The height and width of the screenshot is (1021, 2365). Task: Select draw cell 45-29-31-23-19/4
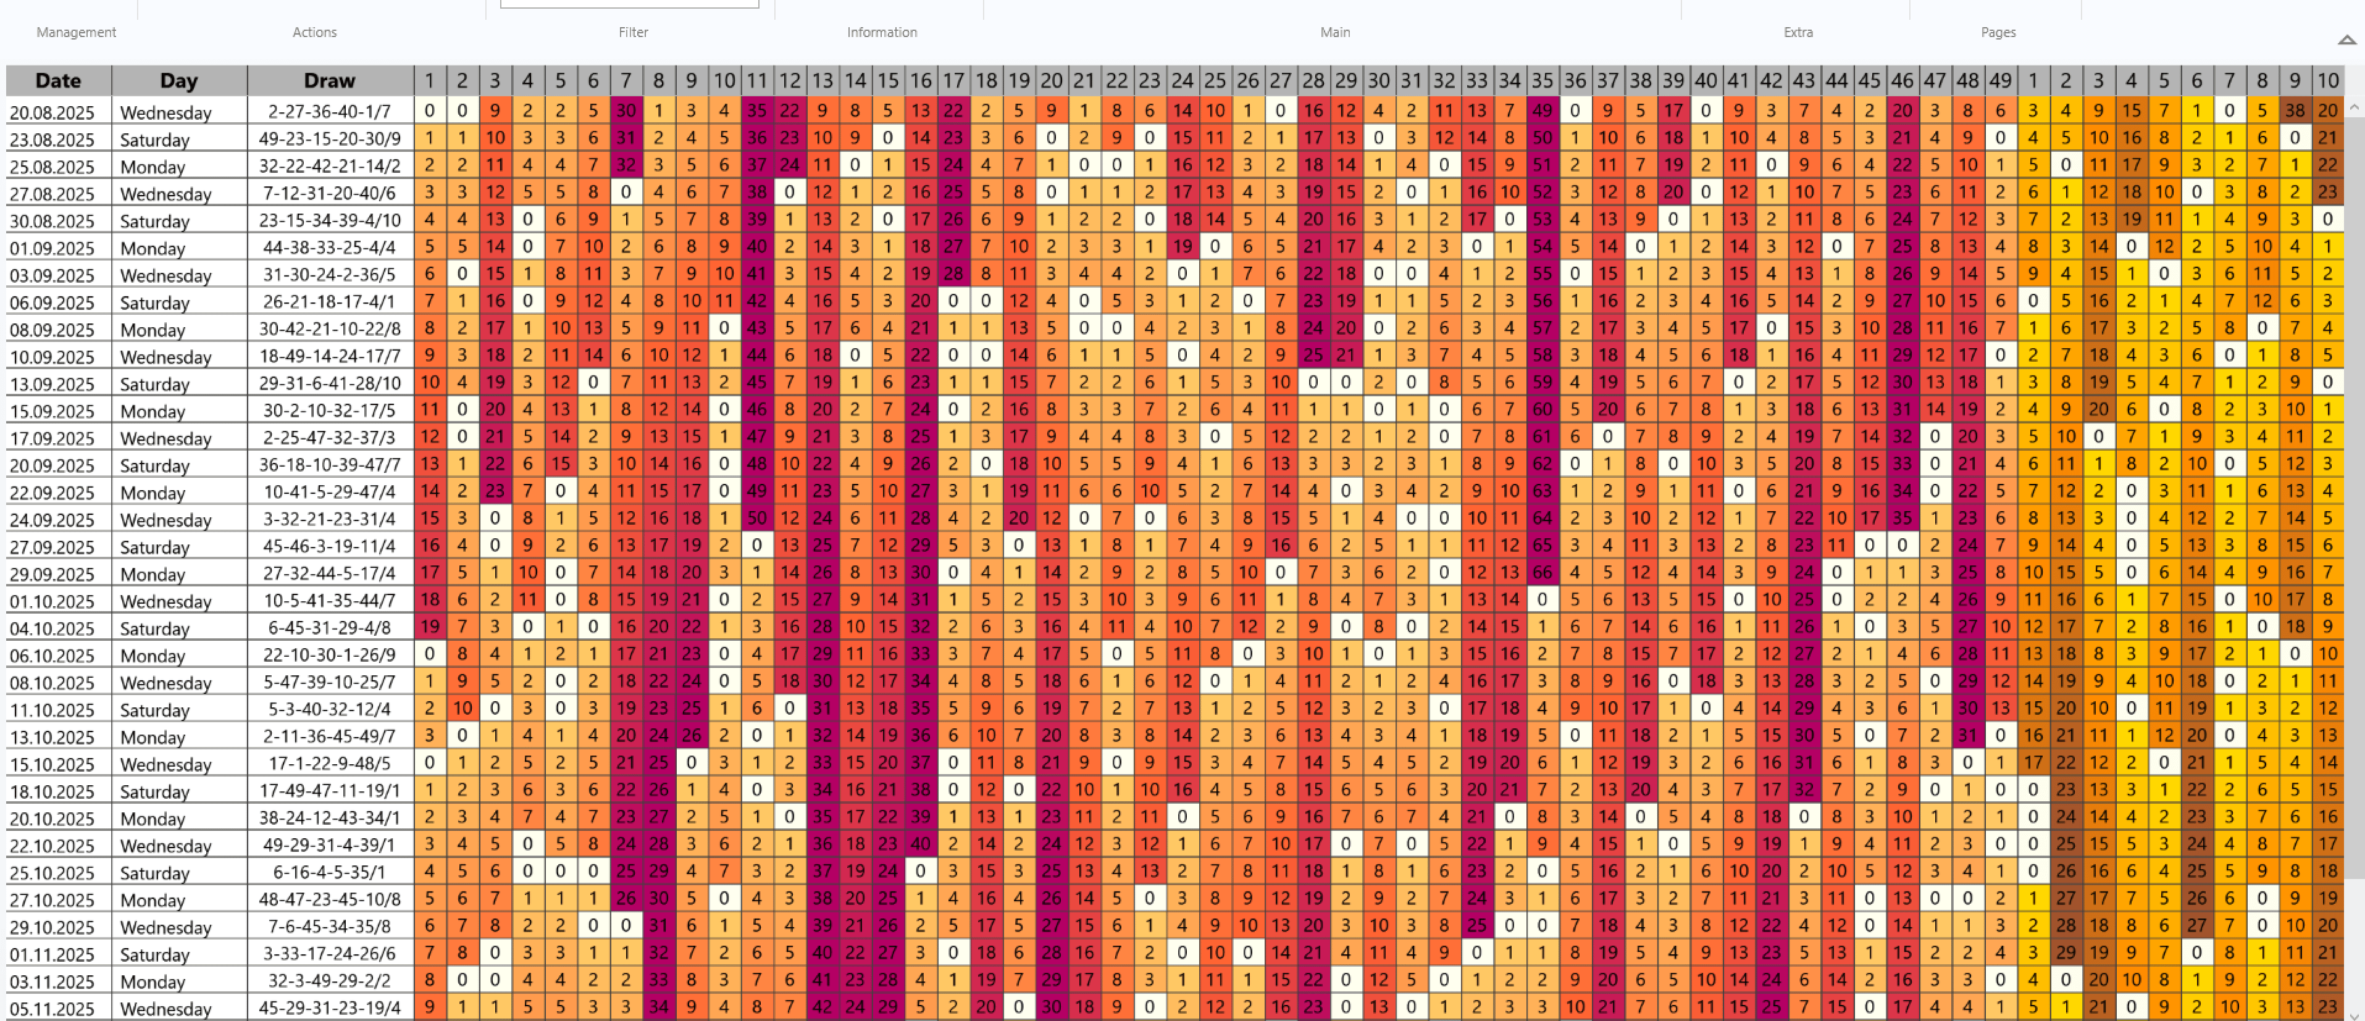pos(329,1008)
